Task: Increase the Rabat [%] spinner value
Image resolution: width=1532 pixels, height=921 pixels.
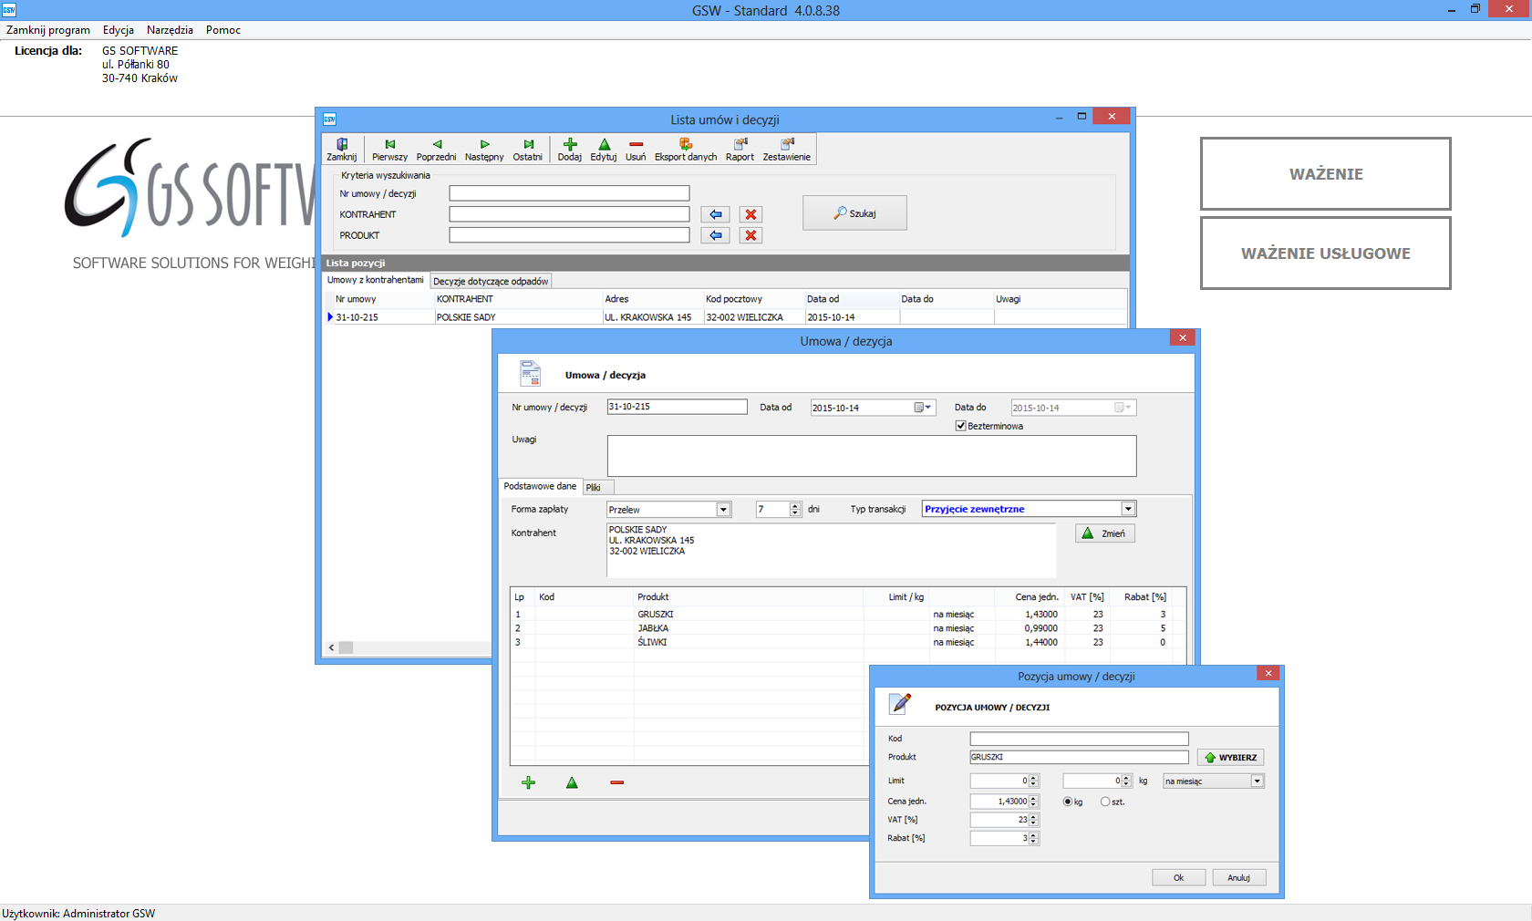Action: [x=1033, y=835]
